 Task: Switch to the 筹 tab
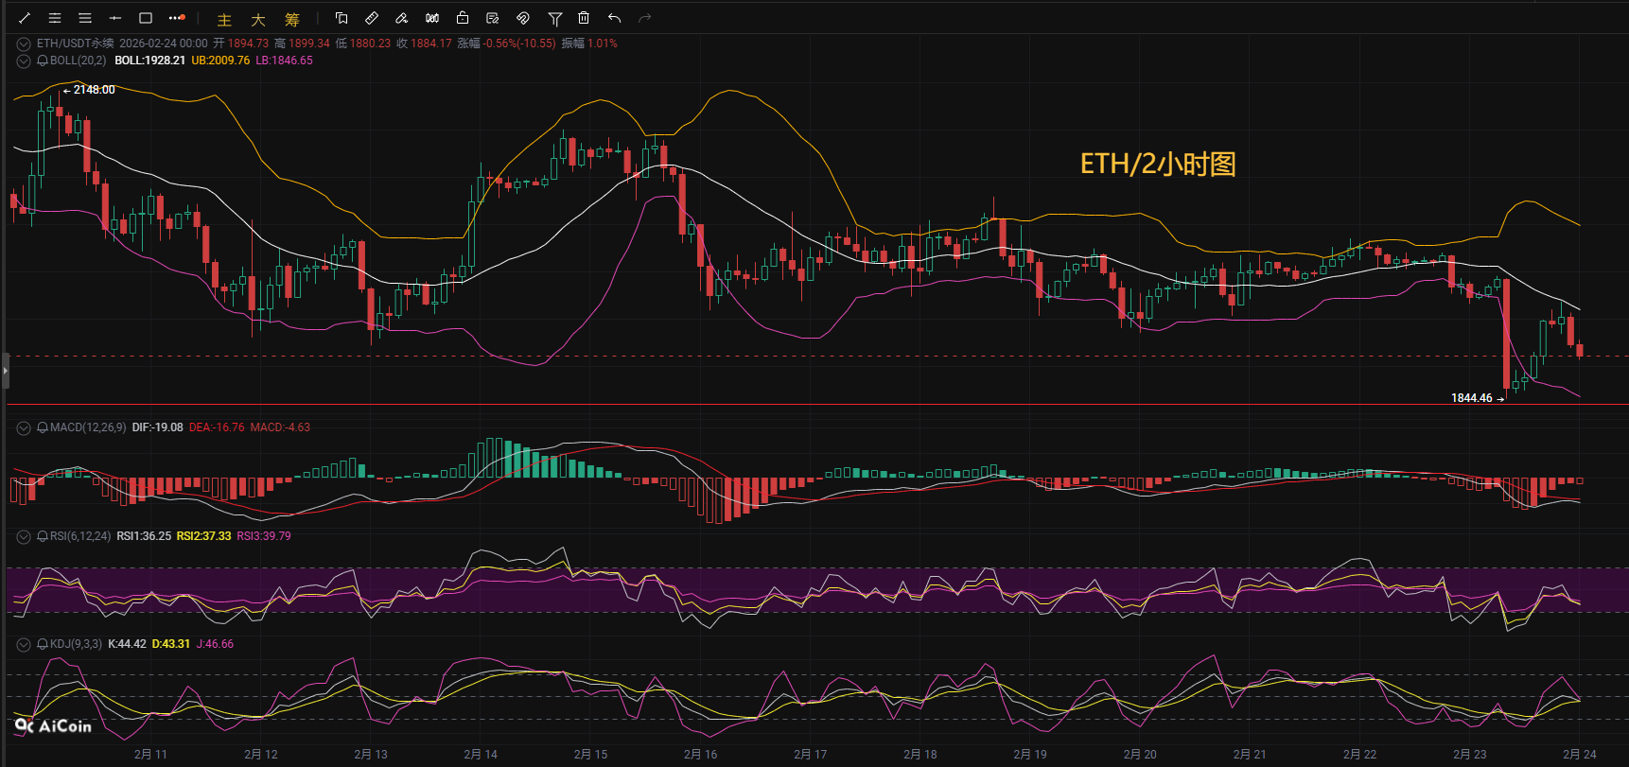pyautogui.click(x=292, y=20)
